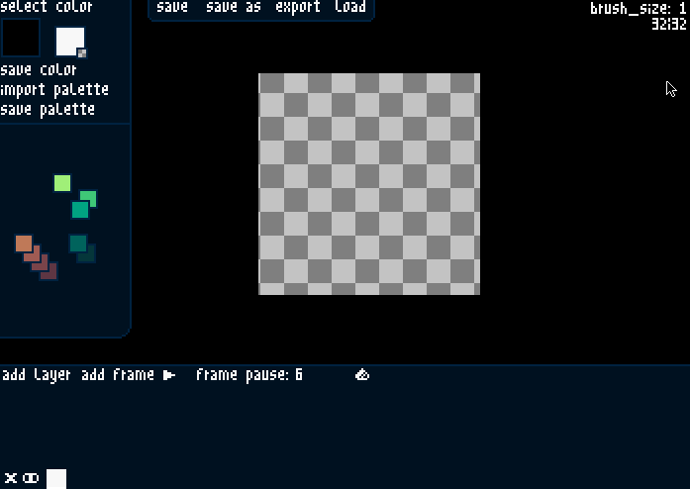Image resolution: width=690 pixels, height=489 pixels.
Task: Pick the darkest maroon palette swatch
Action: (x=50, y=274)
